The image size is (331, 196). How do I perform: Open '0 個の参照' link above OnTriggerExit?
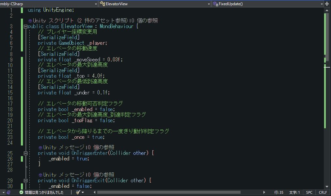[100, 175]
